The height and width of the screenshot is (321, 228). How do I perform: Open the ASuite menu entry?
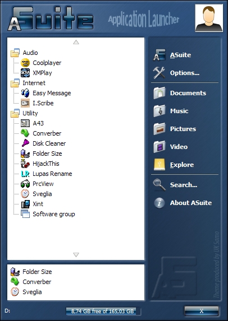(180, 55)
